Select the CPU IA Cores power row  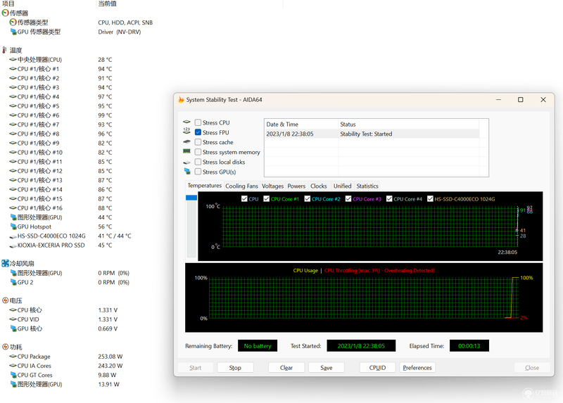coord(66,366)
